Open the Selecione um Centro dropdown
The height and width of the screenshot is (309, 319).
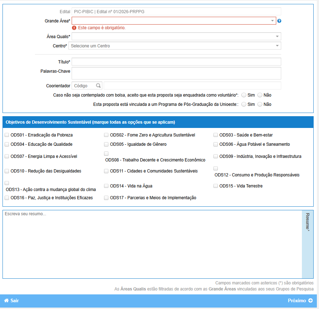coord(174,46)
